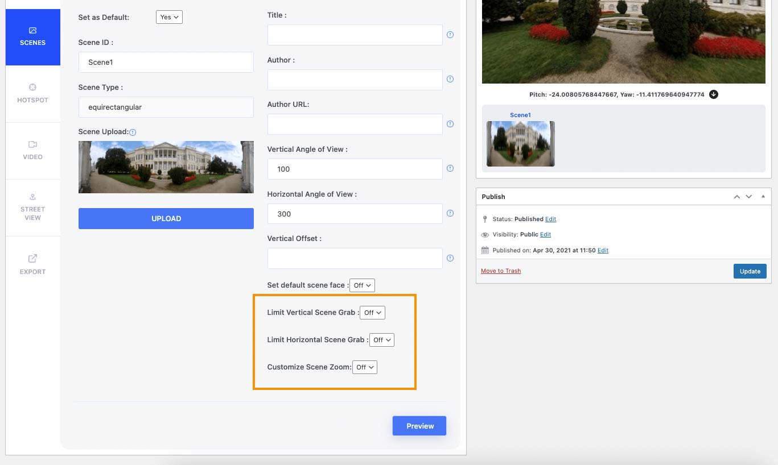Select the Scene1 thumbnail in preview panel
Screen dimensions: 778x465
(x=520, y=143)
